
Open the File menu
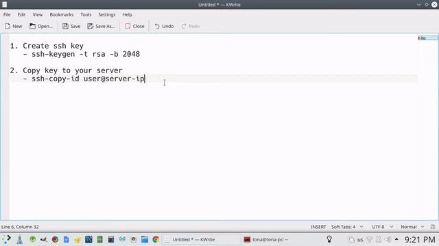7,14
